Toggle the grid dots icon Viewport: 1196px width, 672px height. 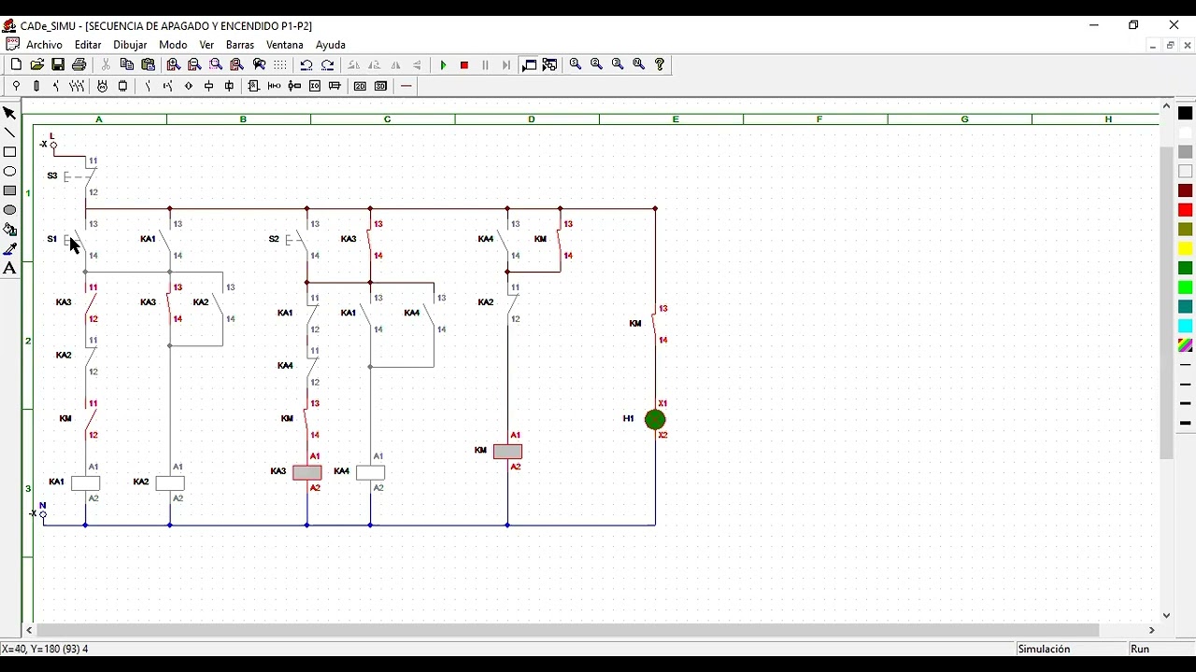click(280, 64)
